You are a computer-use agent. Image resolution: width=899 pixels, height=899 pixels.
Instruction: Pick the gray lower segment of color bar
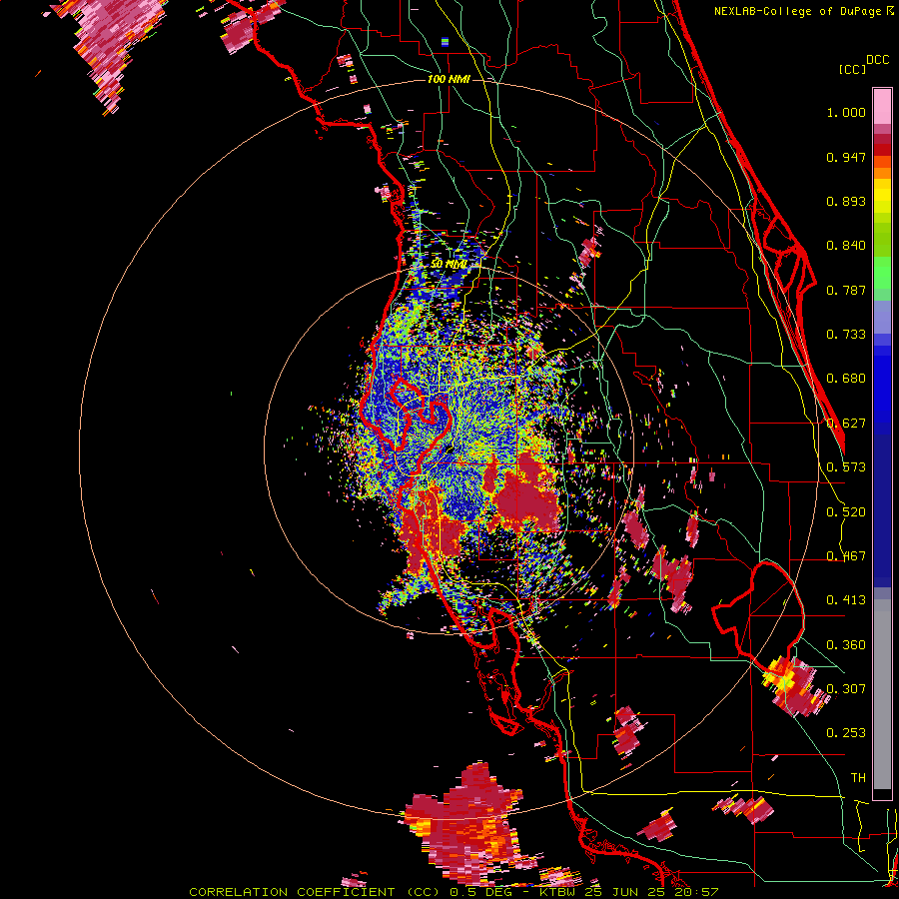tap(882, 694)
